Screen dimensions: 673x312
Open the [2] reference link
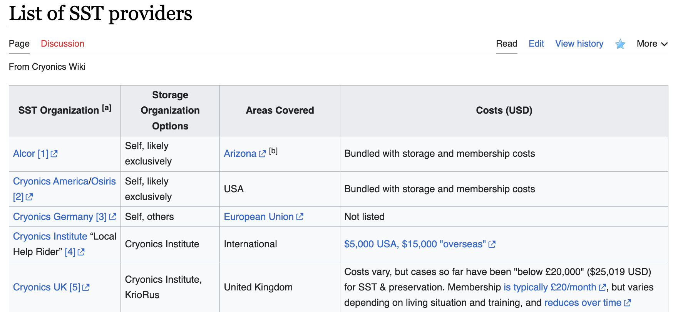pos(23,197)
